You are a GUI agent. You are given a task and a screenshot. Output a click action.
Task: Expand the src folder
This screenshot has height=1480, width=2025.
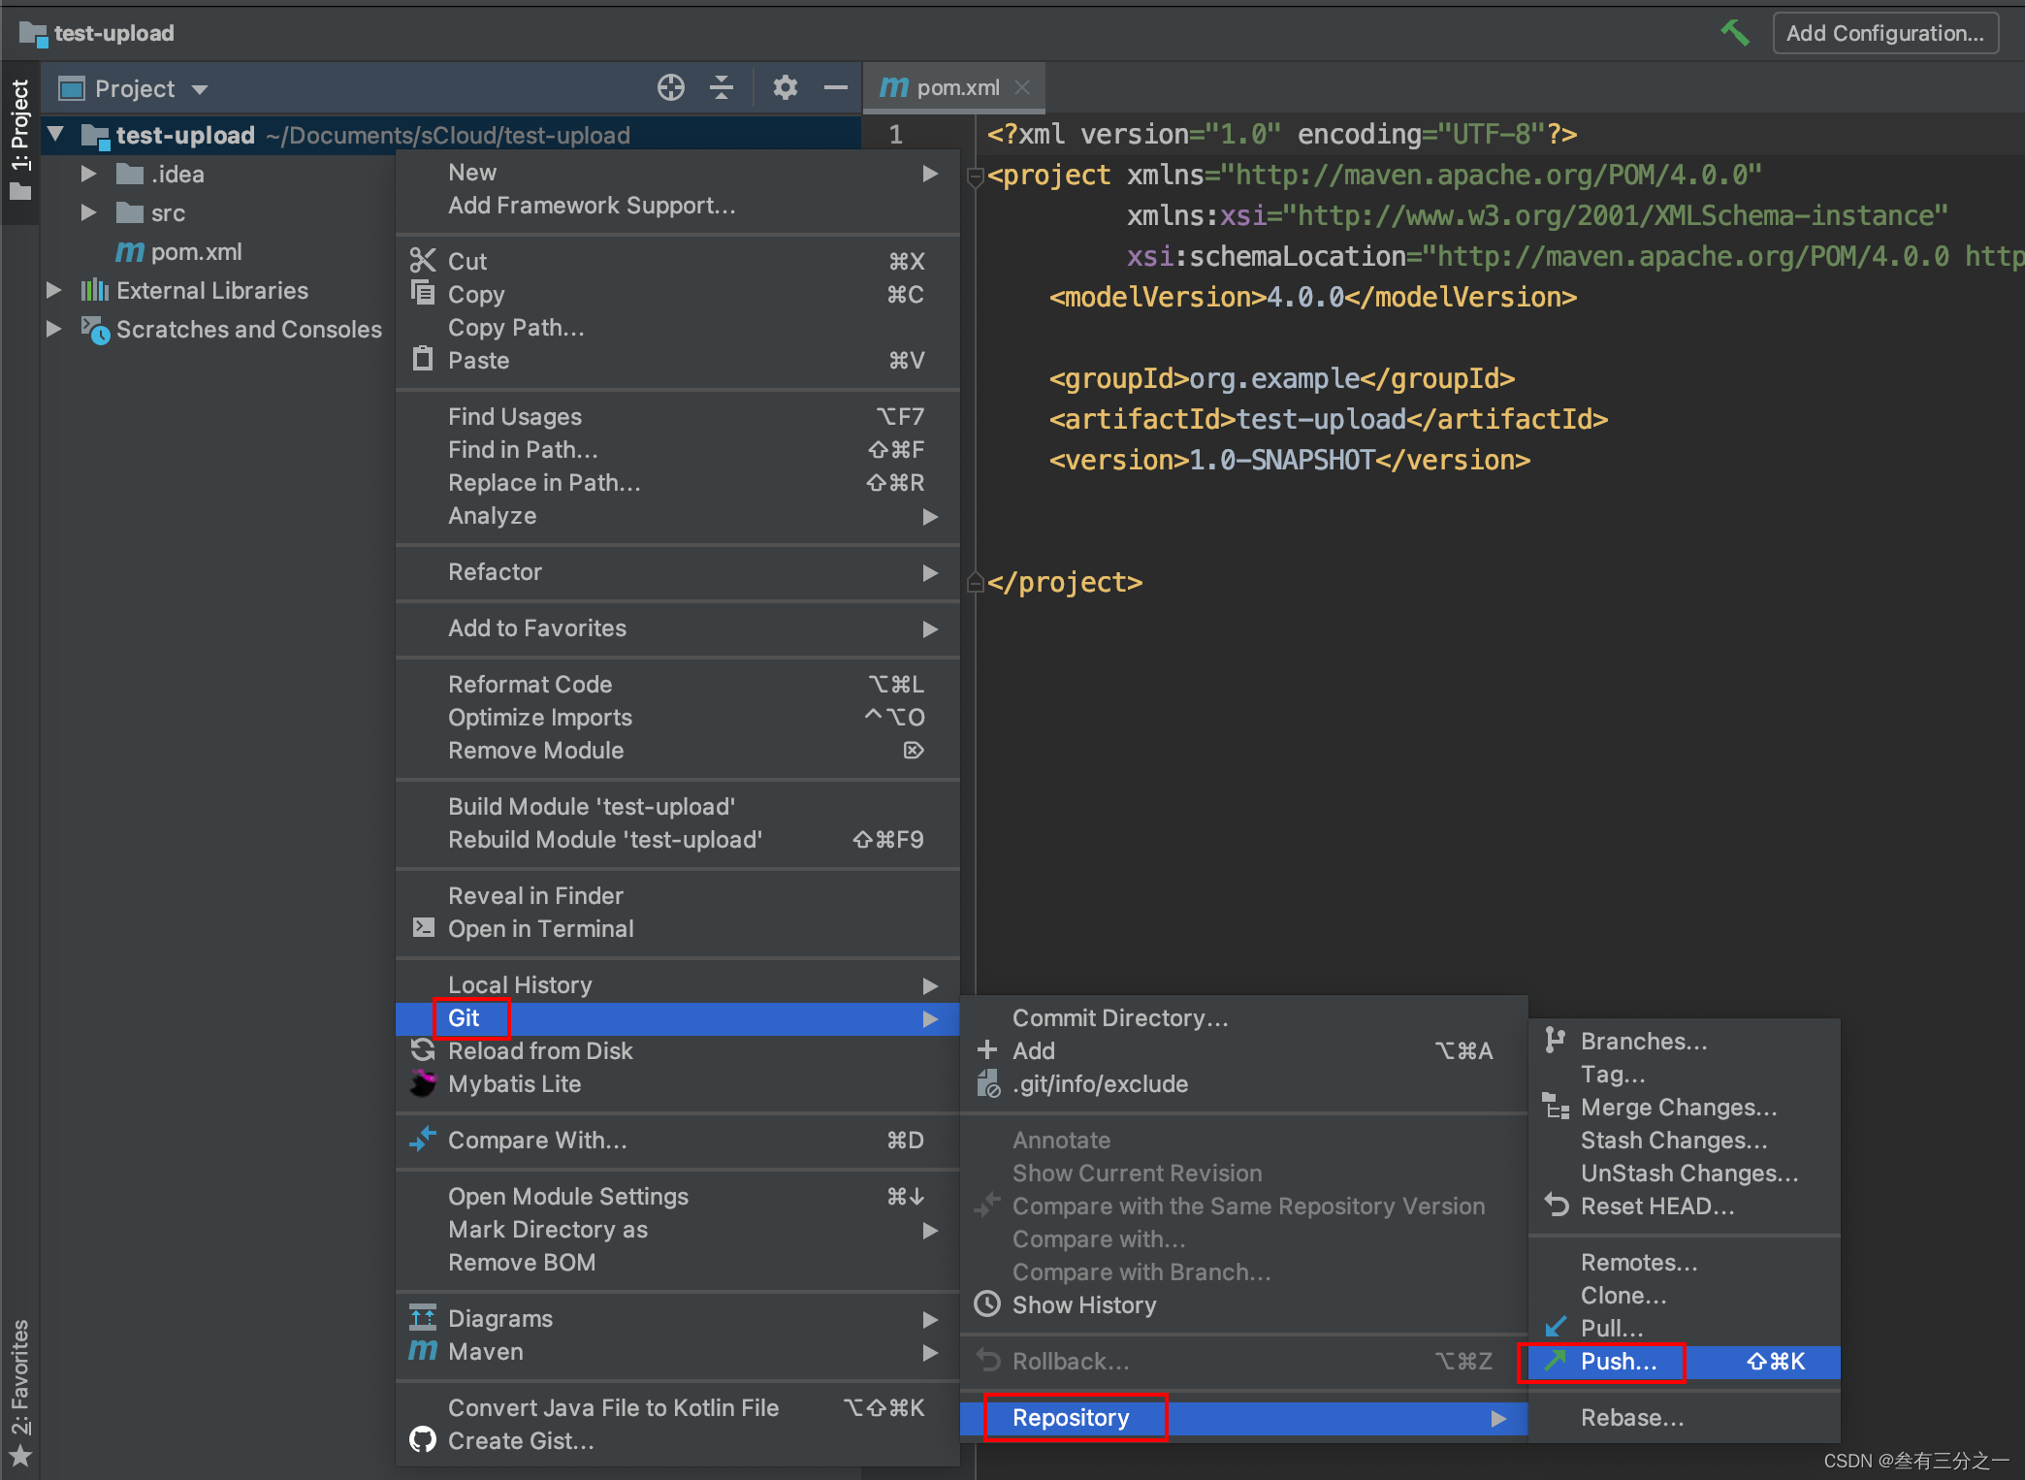coord(88,213)
